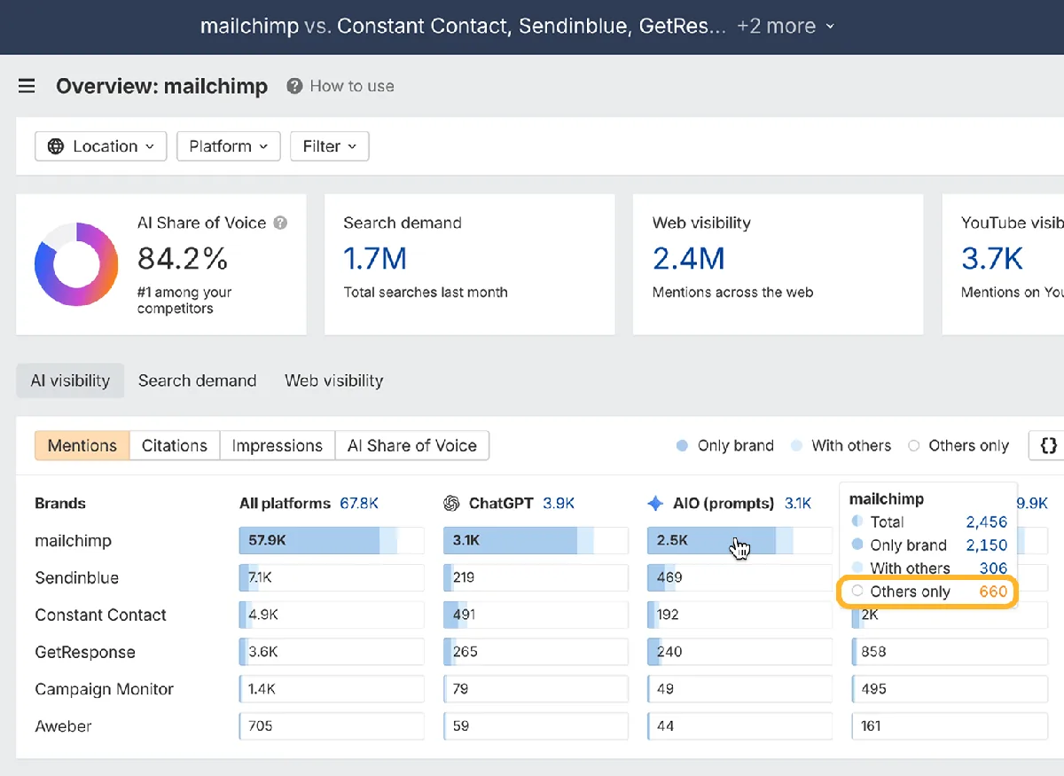Select the Mentions segment
The height and width of the screenshot is (776, 1064).
pyautogui.click(x=82, y=445)
